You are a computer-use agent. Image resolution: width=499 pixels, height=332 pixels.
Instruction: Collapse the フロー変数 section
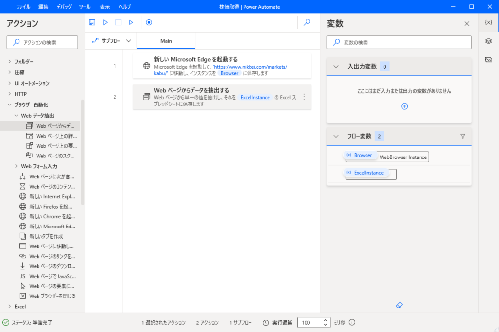point(336,136)
